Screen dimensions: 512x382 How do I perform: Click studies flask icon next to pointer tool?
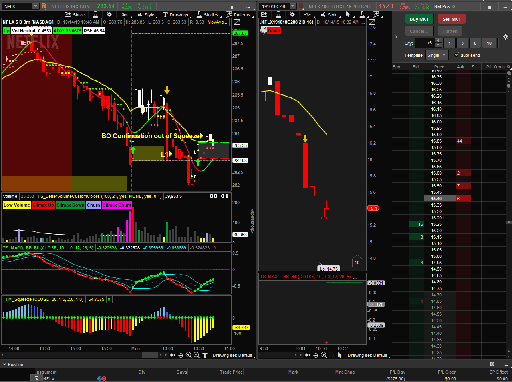(362, 14)
